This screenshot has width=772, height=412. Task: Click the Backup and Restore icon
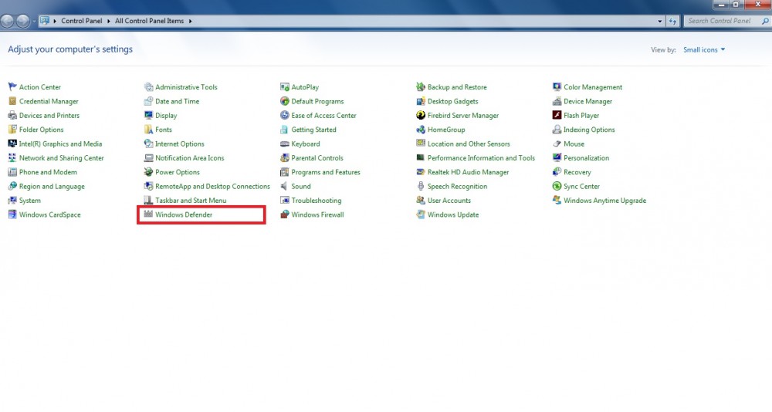click(x=421, y=87)
